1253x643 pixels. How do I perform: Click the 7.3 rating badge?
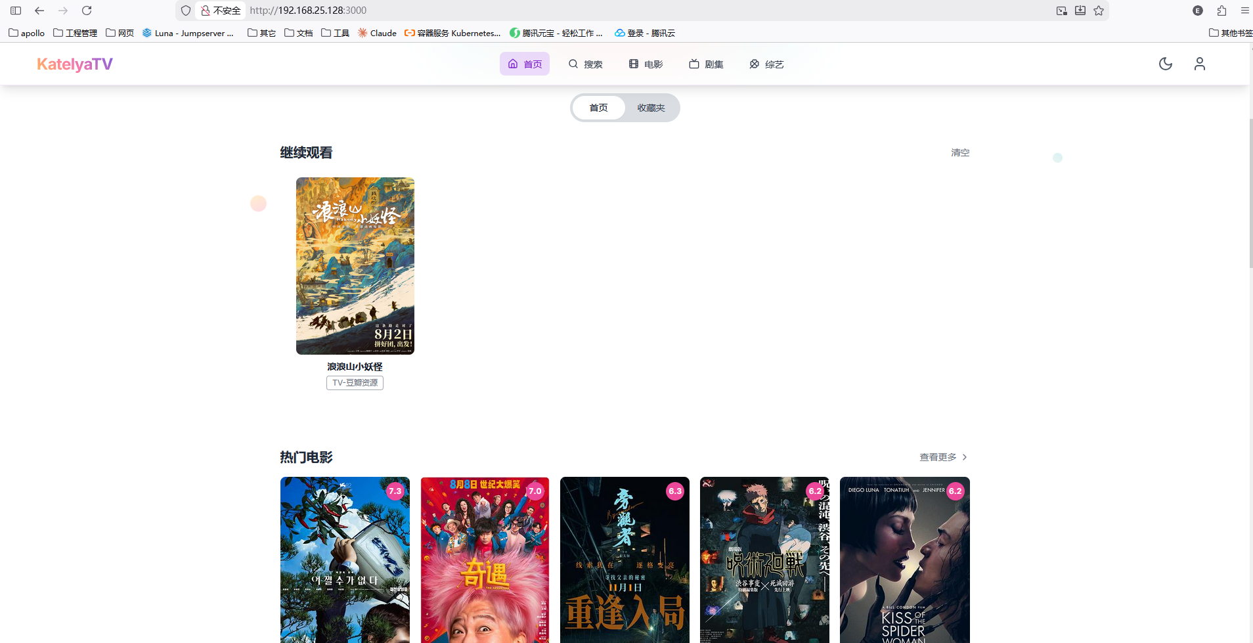pyautogui.click(x=395, y=491)
